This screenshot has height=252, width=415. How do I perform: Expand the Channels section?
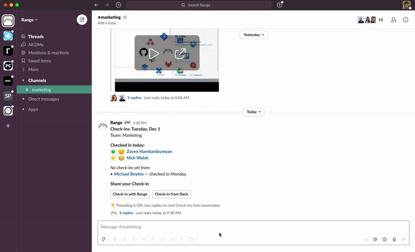(23, 80)
